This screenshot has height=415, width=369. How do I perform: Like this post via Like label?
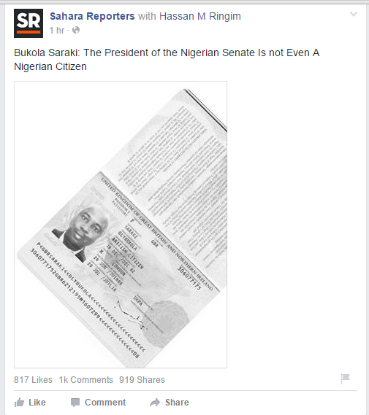click(x=37, y=403)
